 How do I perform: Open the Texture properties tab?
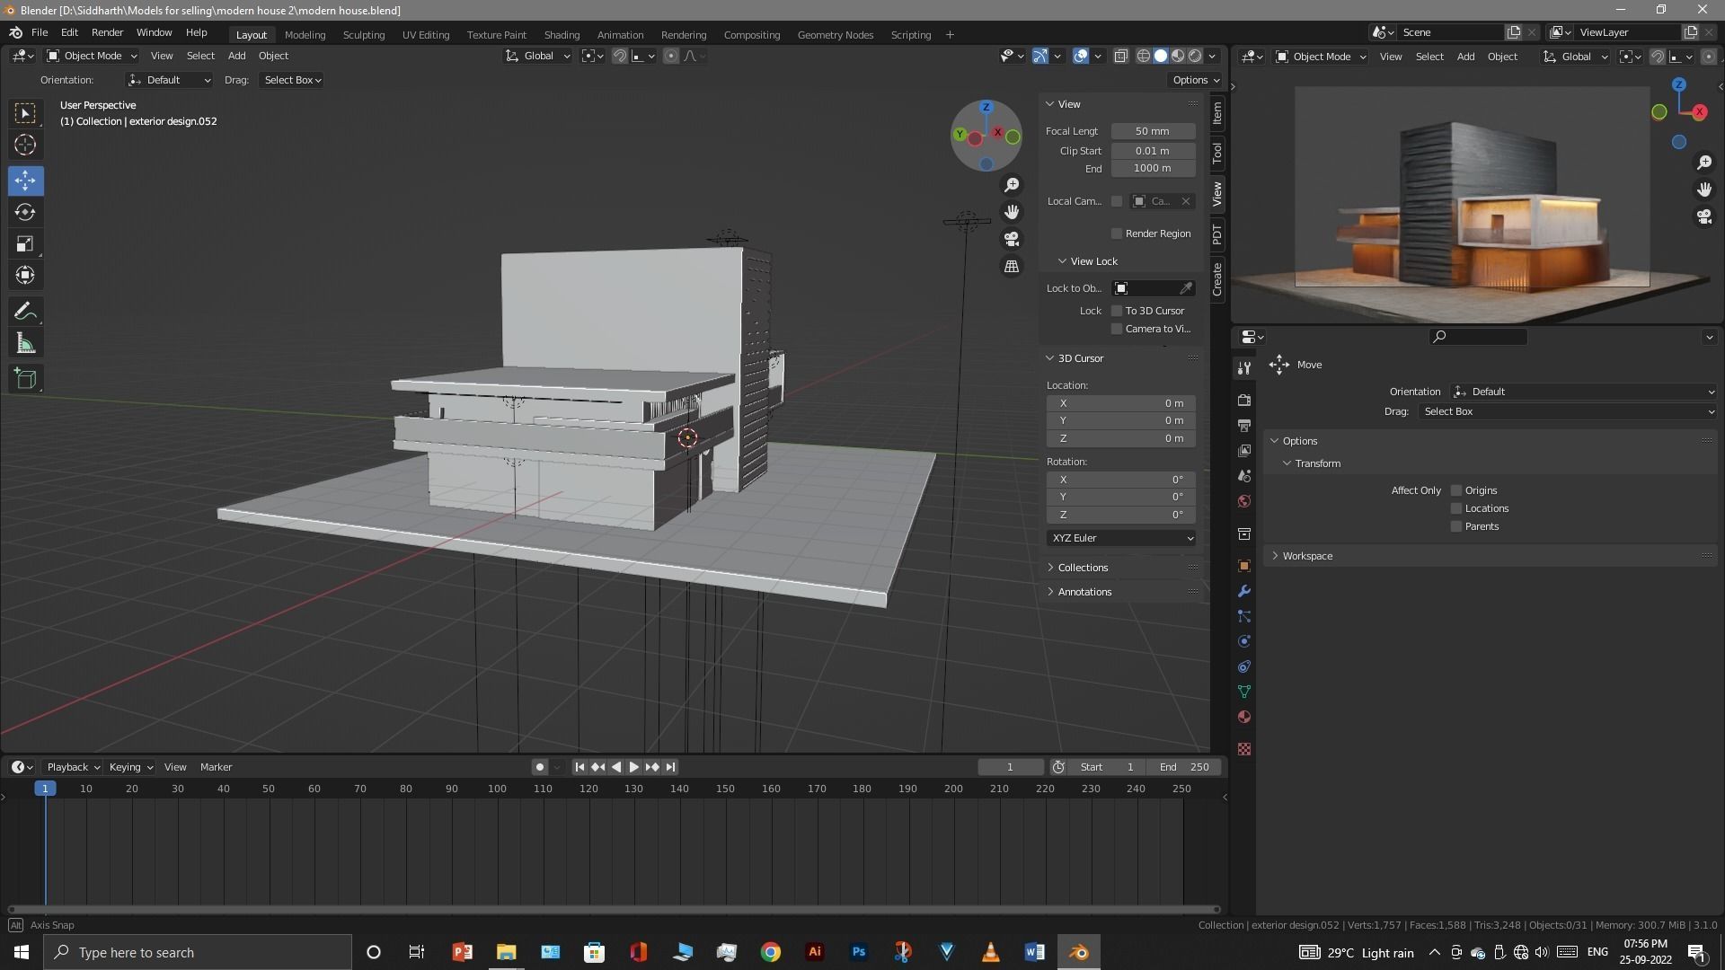[x=1244, y=749]
